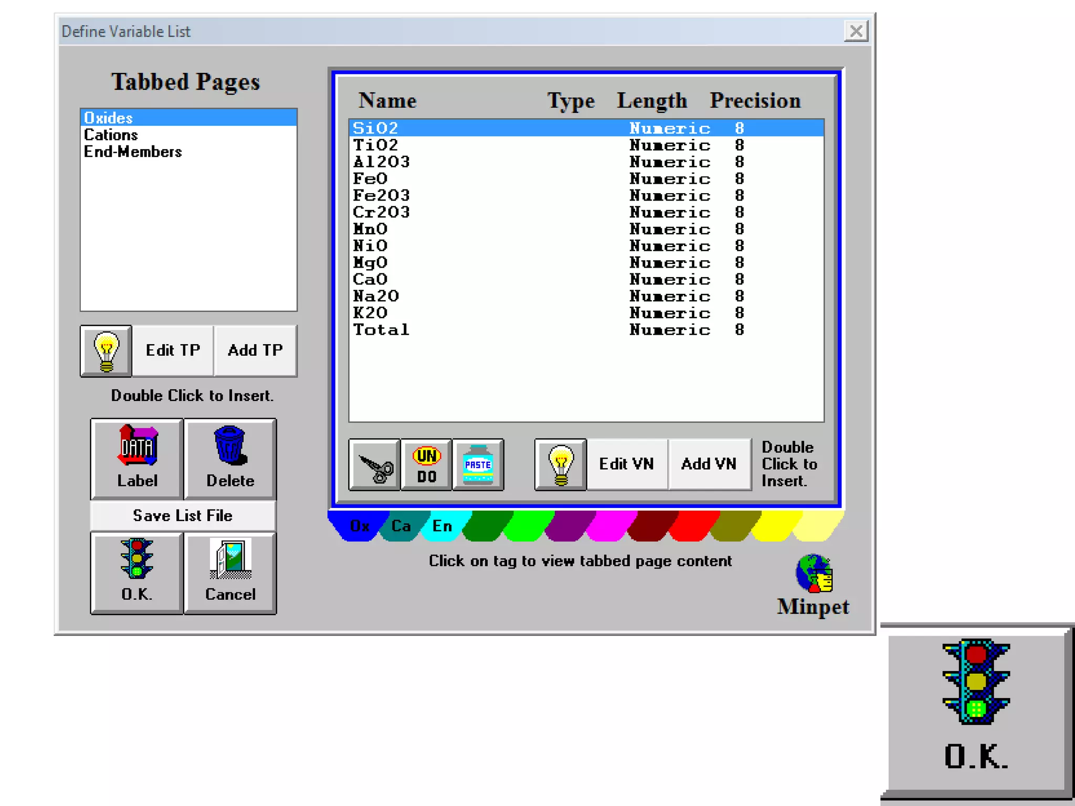Click the Label data icon button
This screenshot has width=1075, height=806.
click(137, 458)
